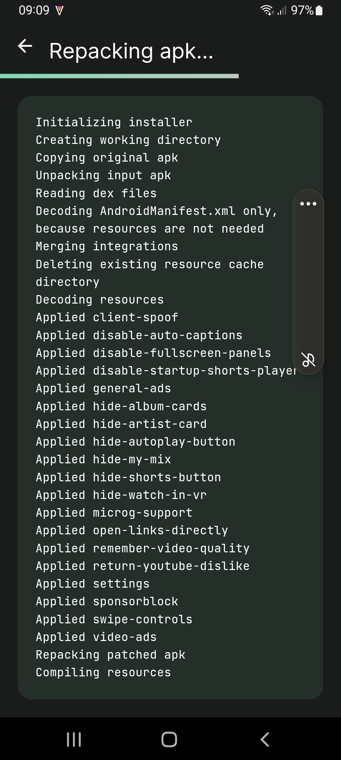Toggle mute via the crossed music note icon

308,359
